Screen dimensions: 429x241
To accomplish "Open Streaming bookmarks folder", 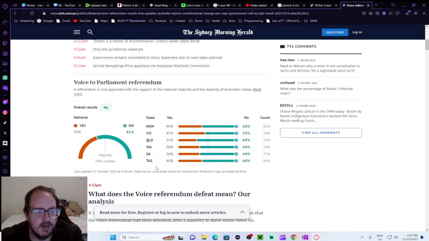I will [x=24, y=21].
